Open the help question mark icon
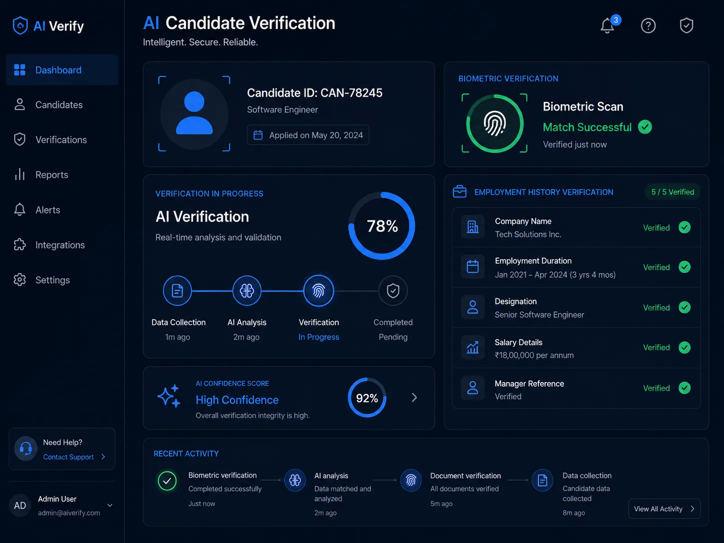Viewport: 724px width, 543px height. (x=648, y=25)
